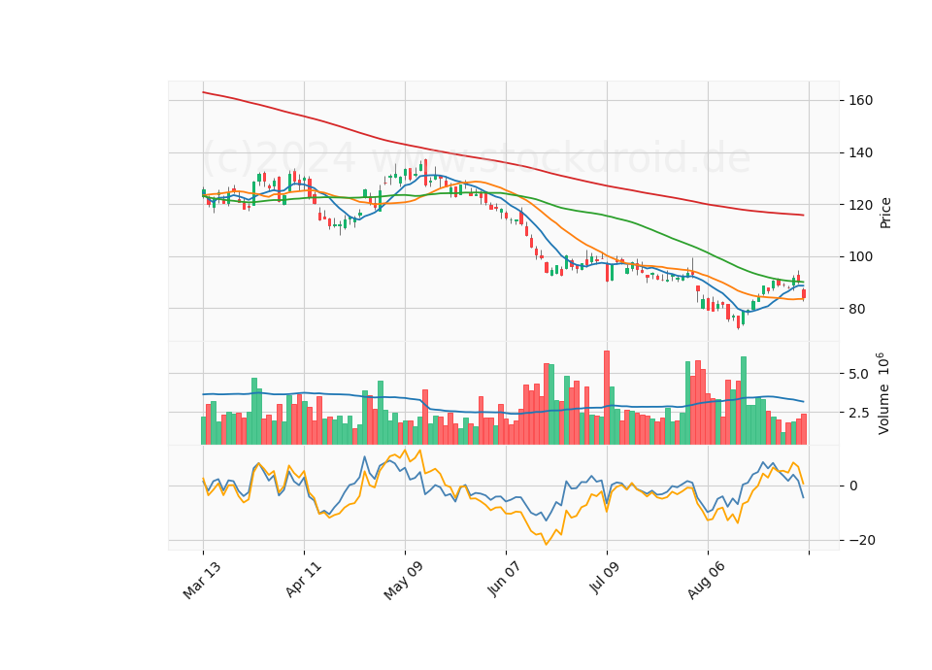This screenshot has width=932, height=670.
Task: Click the 160 price axis tick
Action: (x=860, y=100)
